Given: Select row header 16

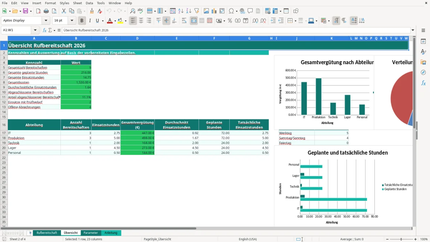Looking at the screenshot, I should [x=4, y=125].
